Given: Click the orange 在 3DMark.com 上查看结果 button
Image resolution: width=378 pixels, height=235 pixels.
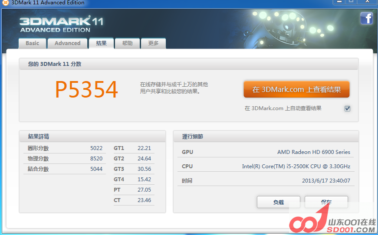Looking at the screenshot, I should coord(296,89).
